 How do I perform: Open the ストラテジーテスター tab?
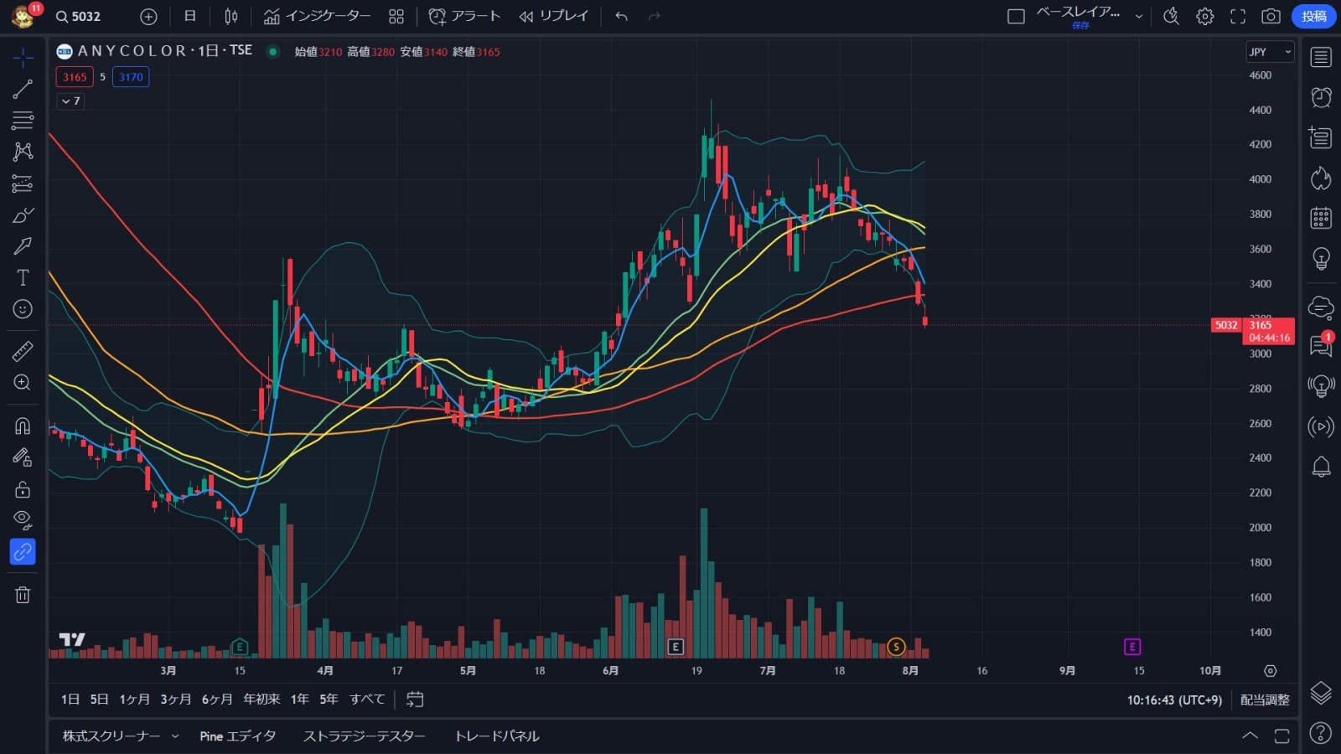point(365,736)
